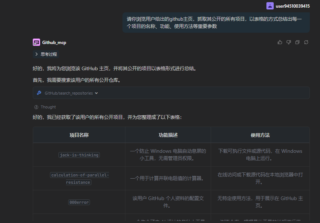Image resolution: width=320 pixels, height=223 pixels.
Task: Click calculation-of-parallel-resistance project name
Action: pos(79,179)
